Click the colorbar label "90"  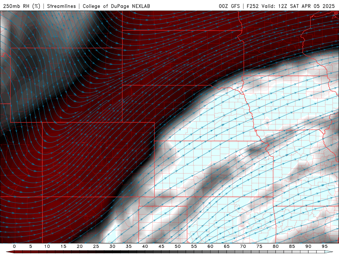click(x=308, y=246)
